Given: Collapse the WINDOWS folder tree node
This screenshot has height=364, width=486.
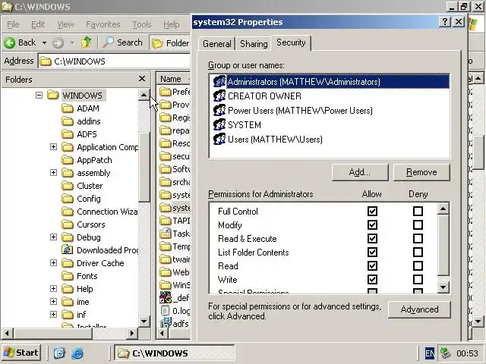Looking at the screenshot, I should (x=39, y=96).
